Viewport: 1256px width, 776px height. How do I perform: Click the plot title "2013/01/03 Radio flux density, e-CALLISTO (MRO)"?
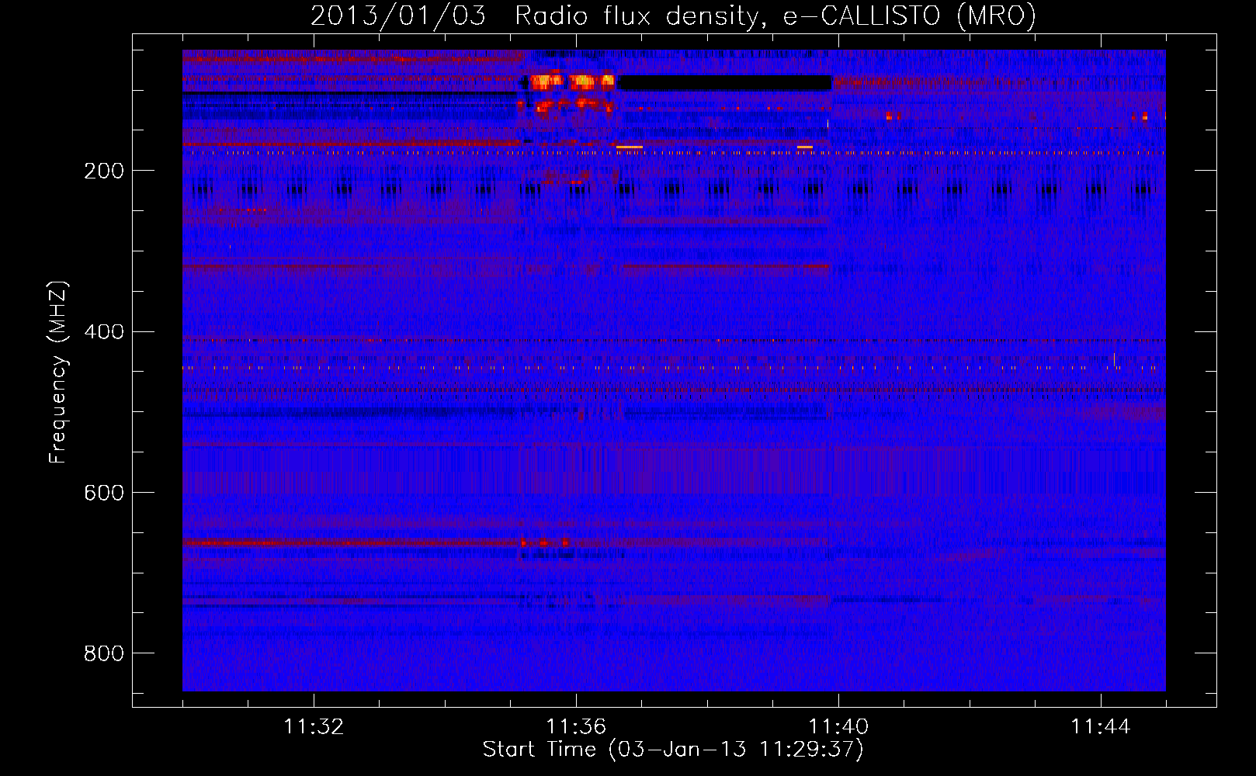(673, 16)
